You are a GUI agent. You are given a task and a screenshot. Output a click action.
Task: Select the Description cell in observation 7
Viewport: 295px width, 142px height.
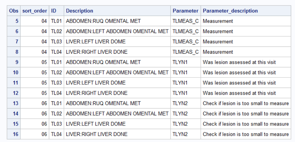click(95, 42)
